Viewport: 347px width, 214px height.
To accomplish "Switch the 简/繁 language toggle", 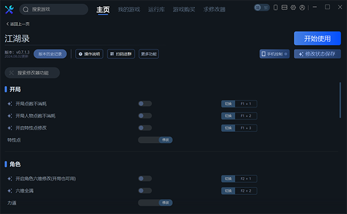I will [262, 8].
